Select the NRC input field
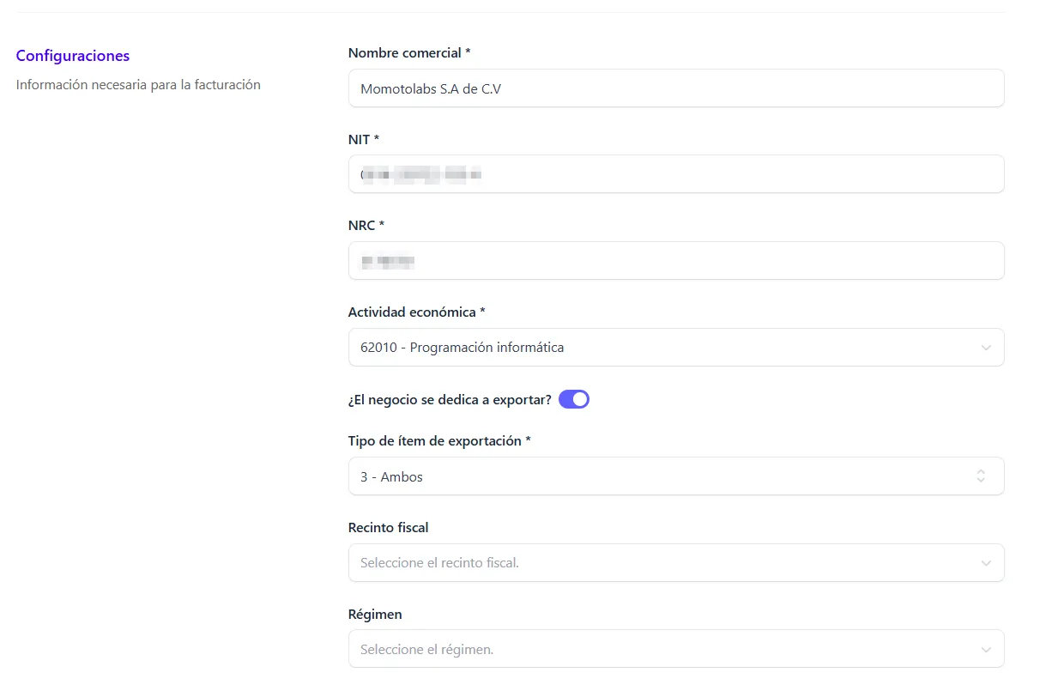1052x697 pixels. (675, 261)
